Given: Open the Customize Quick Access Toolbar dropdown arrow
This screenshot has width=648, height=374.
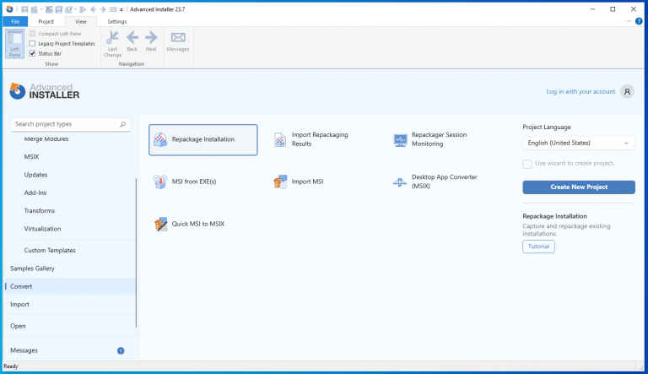Looking at the screenshot, I should click(121, 9).
